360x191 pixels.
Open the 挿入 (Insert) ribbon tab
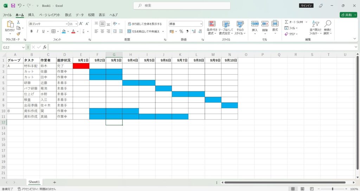coord(31,15)
